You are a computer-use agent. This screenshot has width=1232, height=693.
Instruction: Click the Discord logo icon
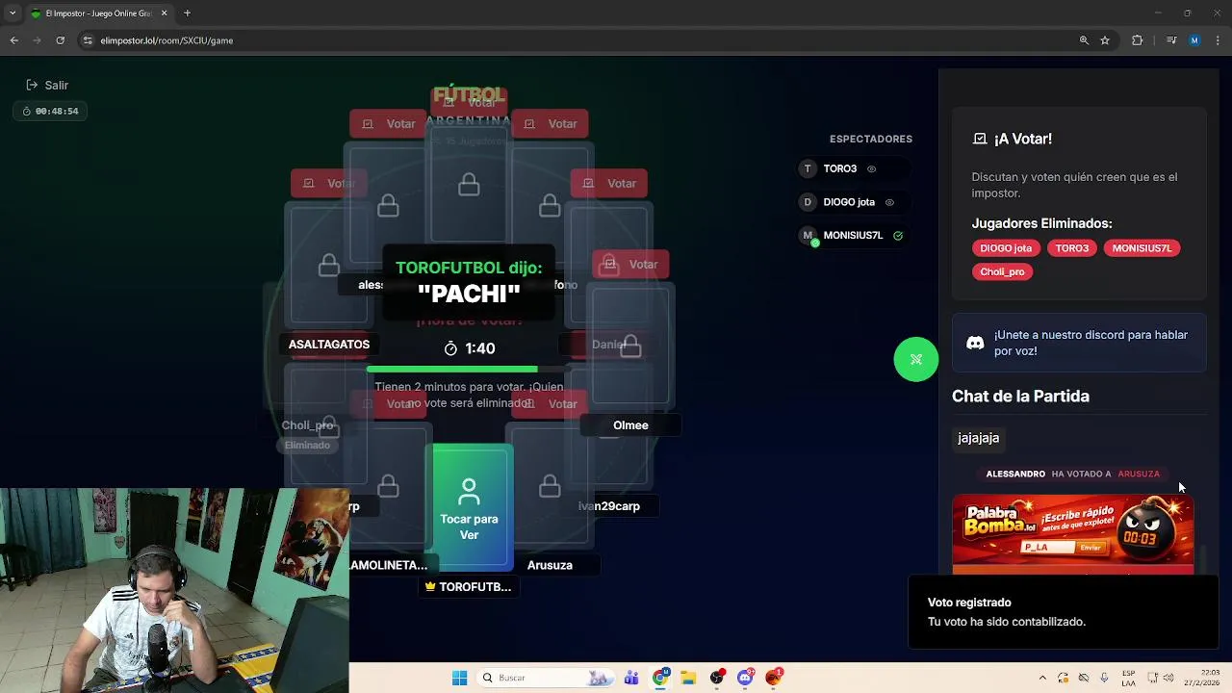[975, 343]
